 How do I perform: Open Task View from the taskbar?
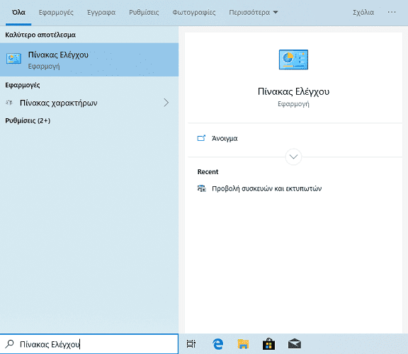[191, 344]
